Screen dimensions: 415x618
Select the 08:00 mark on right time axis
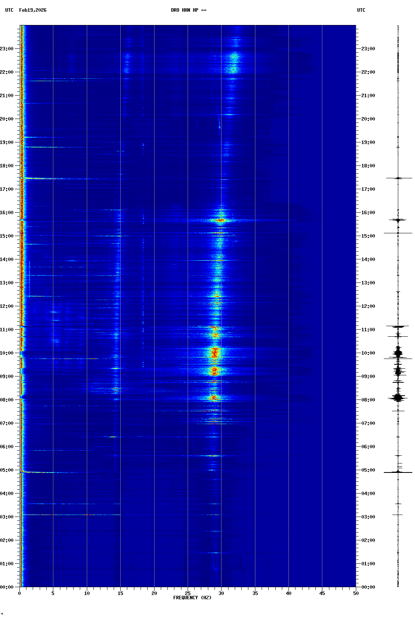pyautogui.click(x=368, y=400)
